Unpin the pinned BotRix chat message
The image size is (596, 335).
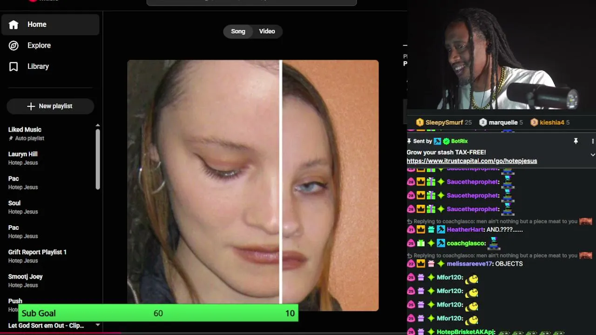pyautogui.click(x=576, y=141)
